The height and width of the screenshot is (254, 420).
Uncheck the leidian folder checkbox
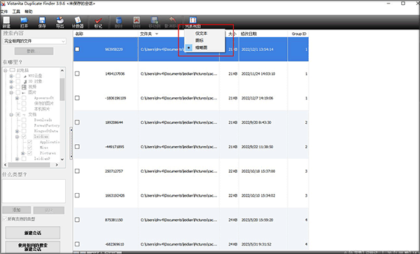click(24, 136)
